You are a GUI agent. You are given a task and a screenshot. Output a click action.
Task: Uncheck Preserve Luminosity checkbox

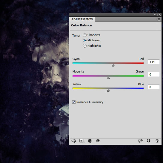point(74,102)
